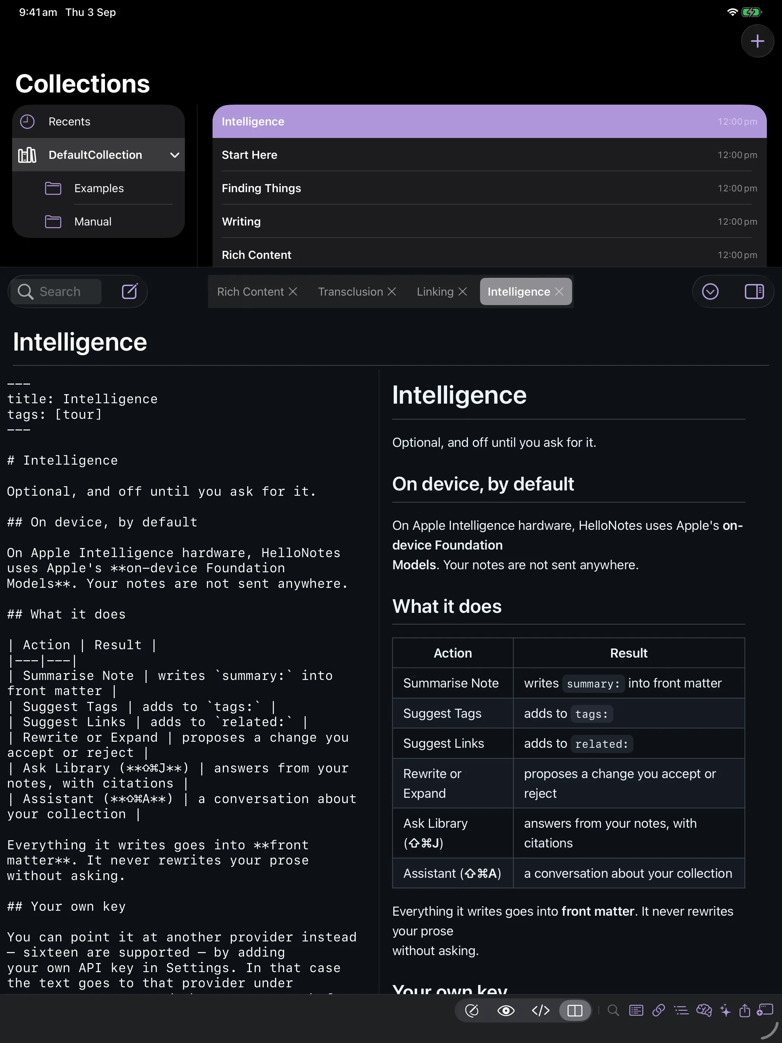Open the Finding Things note
Image resolution: width=782 pixels, height=1043 pixels.
pos(489,188)
